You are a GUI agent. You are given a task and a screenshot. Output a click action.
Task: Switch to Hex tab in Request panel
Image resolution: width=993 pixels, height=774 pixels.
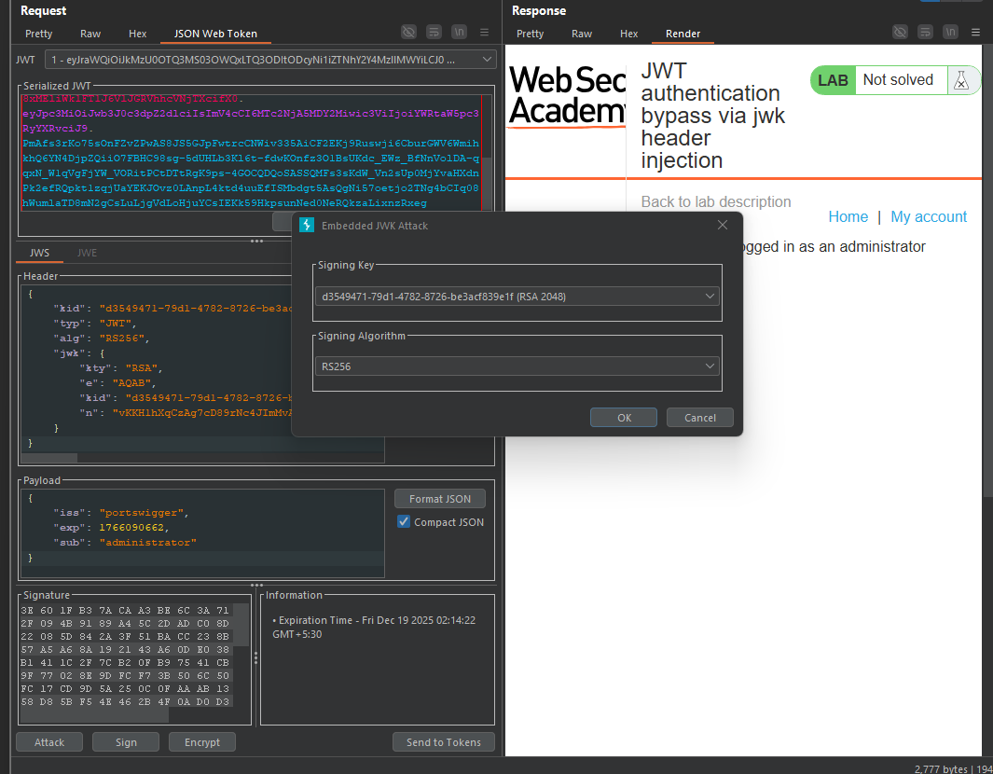click(137, 34)
